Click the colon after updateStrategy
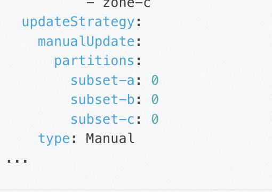The image size is (272, 192). click(139, 23)
